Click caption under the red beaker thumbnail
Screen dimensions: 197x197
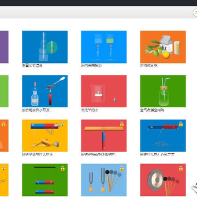pyautogui.click(x=90, y=110)
